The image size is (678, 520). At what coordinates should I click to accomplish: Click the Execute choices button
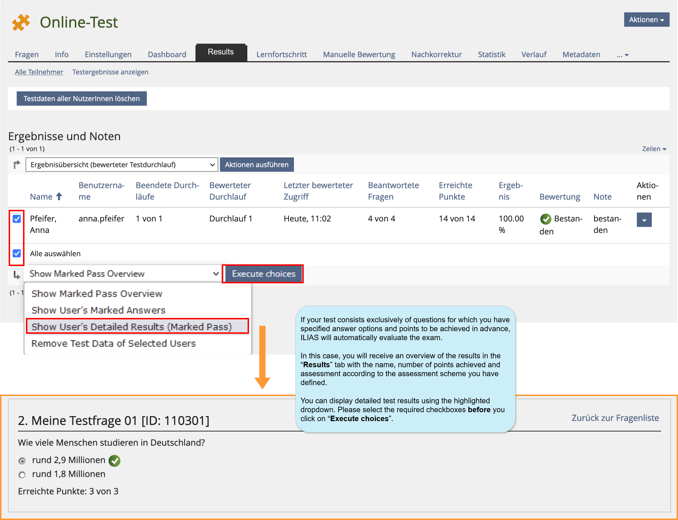pos(264,274)
